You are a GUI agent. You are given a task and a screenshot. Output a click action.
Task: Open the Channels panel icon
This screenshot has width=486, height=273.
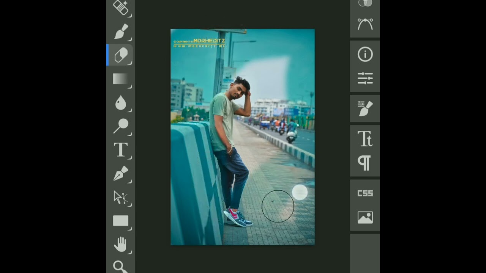click(x=365, y=3)
